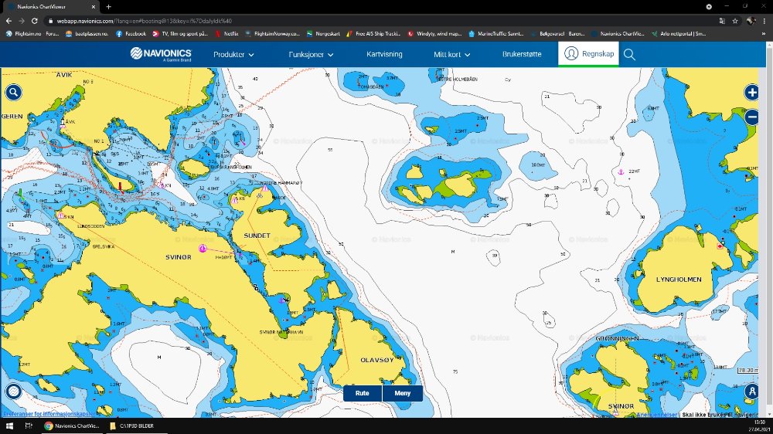Open the header search magnifier icon
This screenshot has width=773, height=434.
[x=629, y=54]
